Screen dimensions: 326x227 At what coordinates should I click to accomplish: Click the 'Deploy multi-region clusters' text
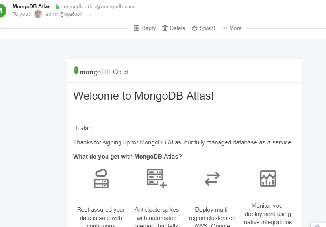212,218
